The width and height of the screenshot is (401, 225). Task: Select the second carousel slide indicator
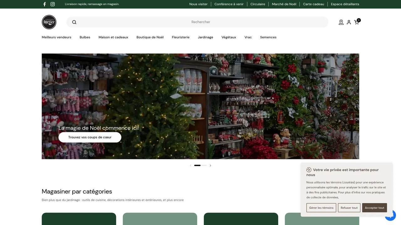point(204,165)
